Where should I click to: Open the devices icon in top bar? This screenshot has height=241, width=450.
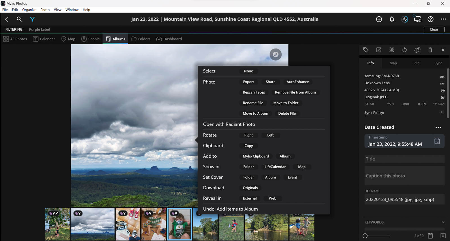pyautogui.click(x=418, y=19)
